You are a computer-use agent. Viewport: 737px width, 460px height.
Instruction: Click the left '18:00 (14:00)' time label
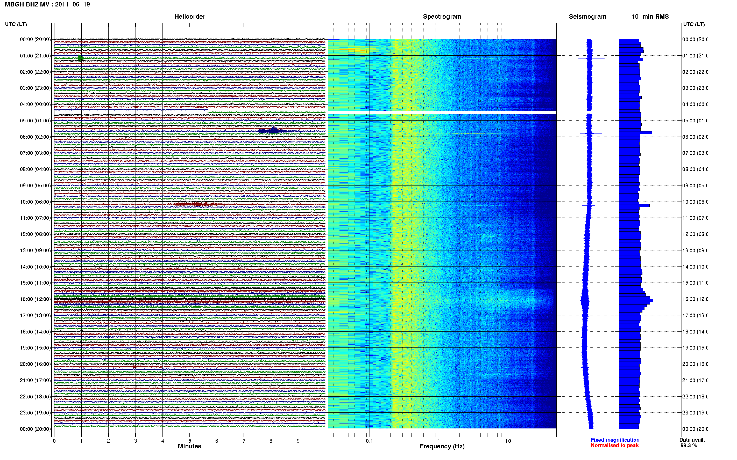(35, 332)
